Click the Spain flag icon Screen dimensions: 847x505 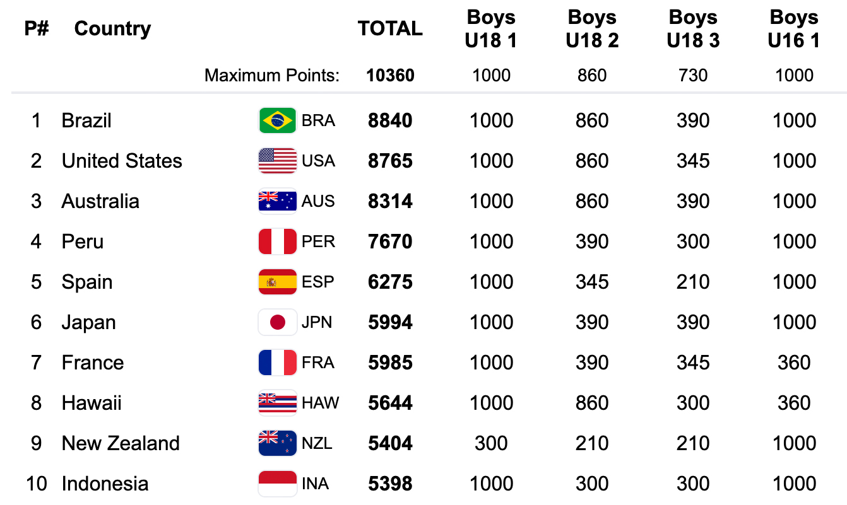click(x=277, y=282)
